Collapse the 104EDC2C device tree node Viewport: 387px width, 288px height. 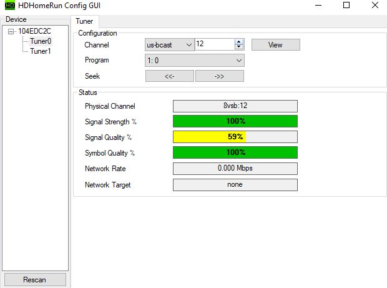[11, 31]
